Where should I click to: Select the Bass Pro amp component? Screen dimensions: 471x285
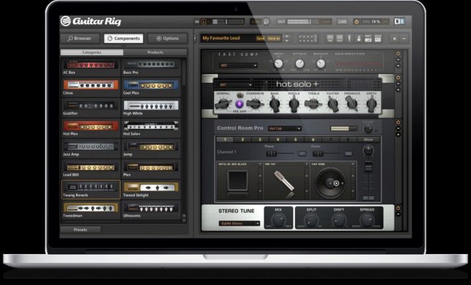click(x=151, y=67)
